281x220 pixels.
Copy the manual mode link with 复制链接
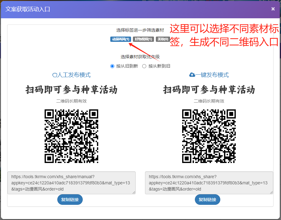(70, 200)
